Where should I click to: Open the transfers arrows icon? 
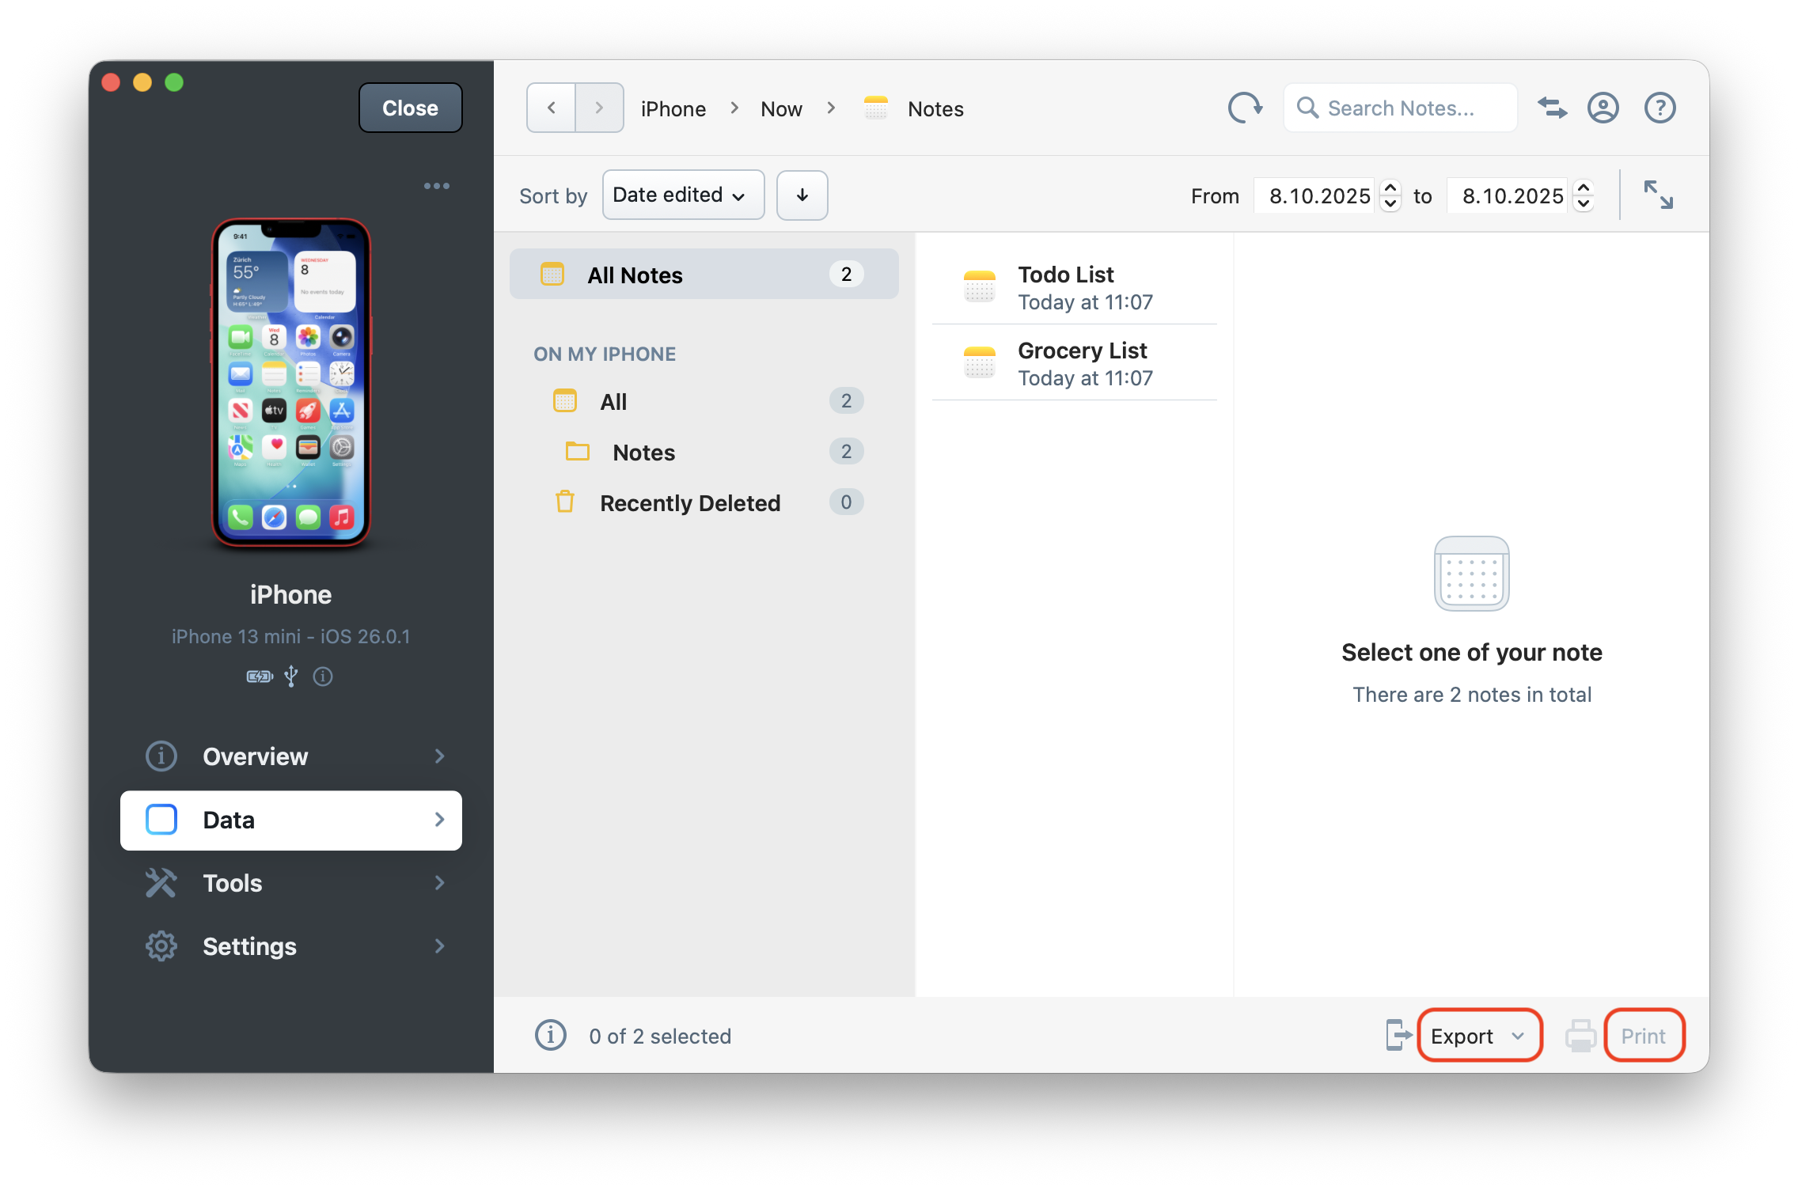(x=1552, y=108)
